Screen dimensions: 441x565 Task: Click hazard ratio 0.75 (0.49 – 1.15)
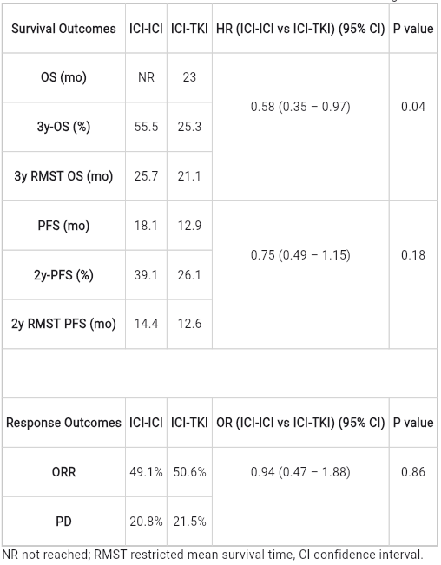(x=300, y=255)
